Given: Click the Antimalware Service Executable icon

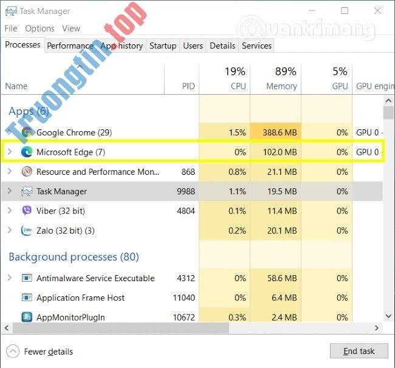Looking at the screenshot, I should [27, 278].
